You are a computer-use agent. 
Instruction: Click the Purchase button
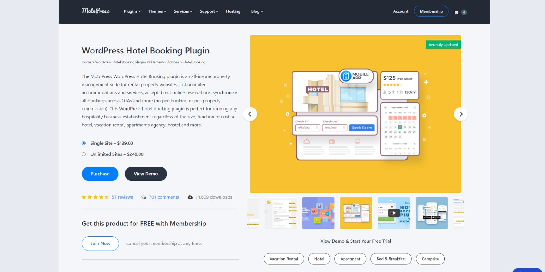click(100, 174)
